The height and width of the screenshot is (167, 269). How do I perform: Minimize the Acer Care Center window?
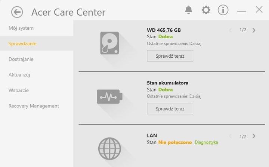tap(242, 12)
